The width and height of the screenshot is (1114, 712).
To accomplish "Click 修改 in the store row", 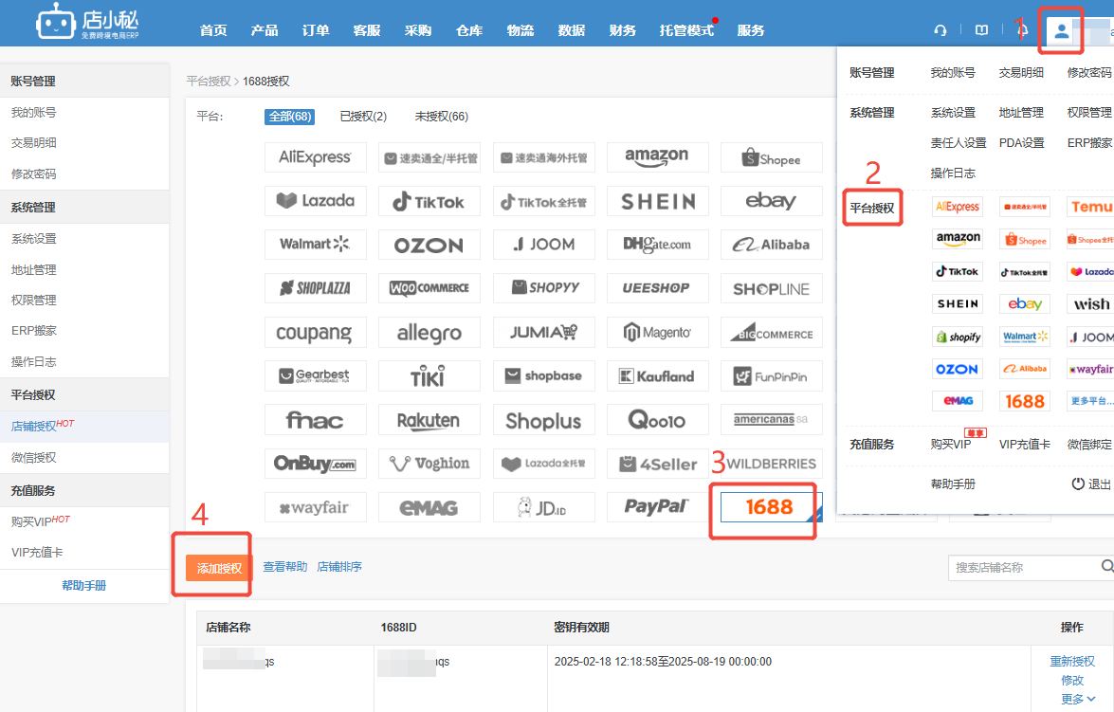I will [1072, 681].
